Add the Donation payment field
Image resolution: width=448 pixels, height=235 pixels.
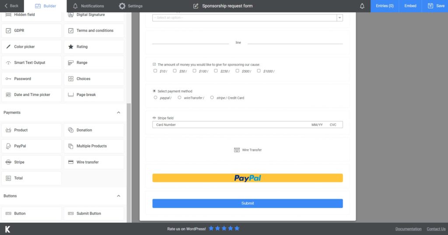[94, 130]
